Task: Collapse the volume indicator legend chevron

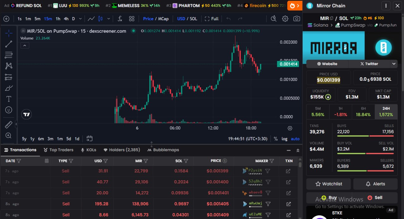Action: pos(25,46)
